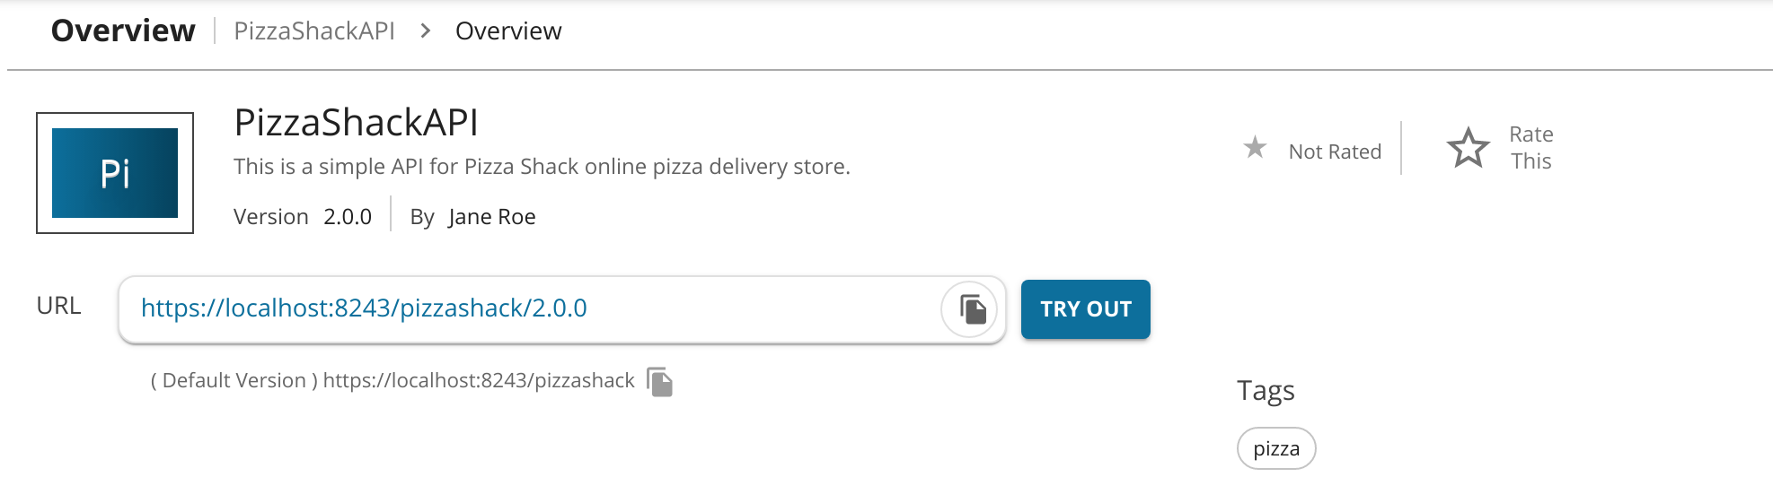Click the author name Jane Roe

pos(492,217)
